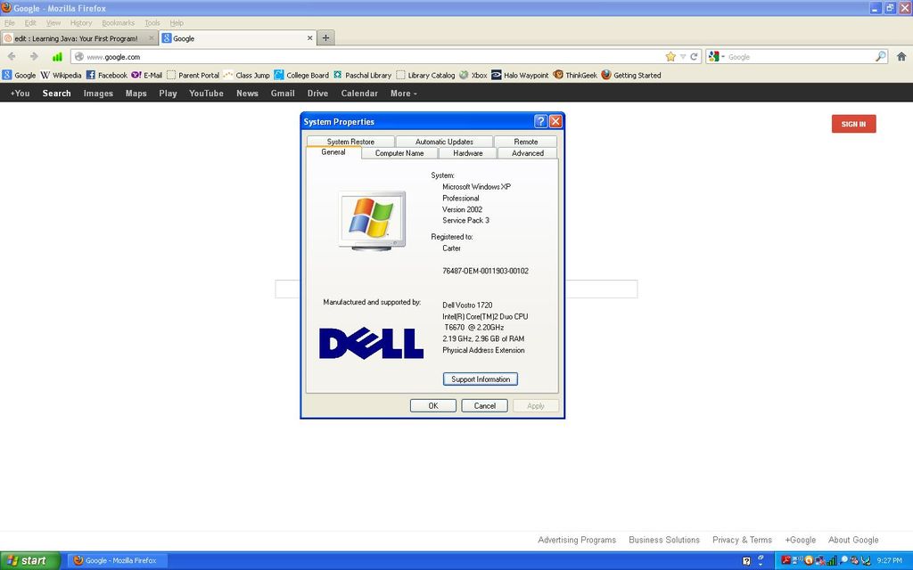Open the Halo Waypoint bookmark
Screen dimensions: 913x570
pyautogui.click(x=520, y=75)
